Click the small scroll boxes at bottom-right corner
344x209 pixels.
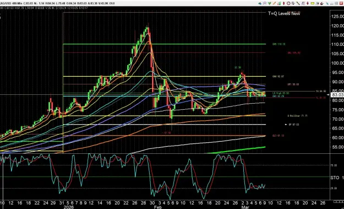click(338, 202)
